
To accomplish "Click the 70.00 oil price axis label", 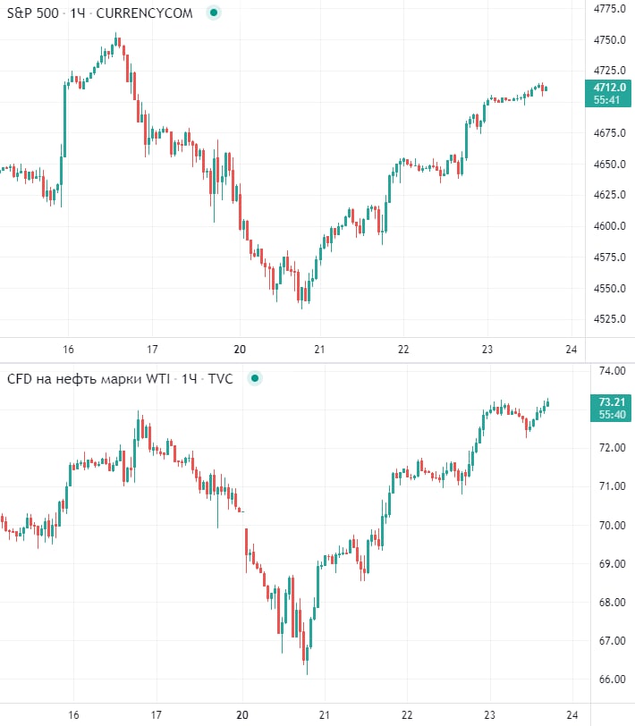I will click(611, 525).
